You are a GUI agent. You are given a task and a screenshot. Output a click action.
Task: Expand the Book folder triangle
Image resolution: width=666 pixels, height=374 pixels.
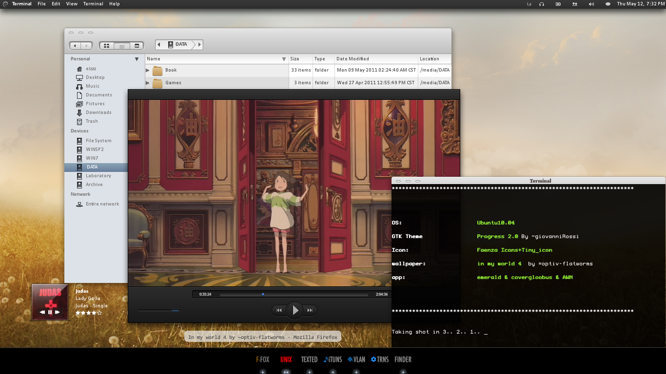pos(148,70)
